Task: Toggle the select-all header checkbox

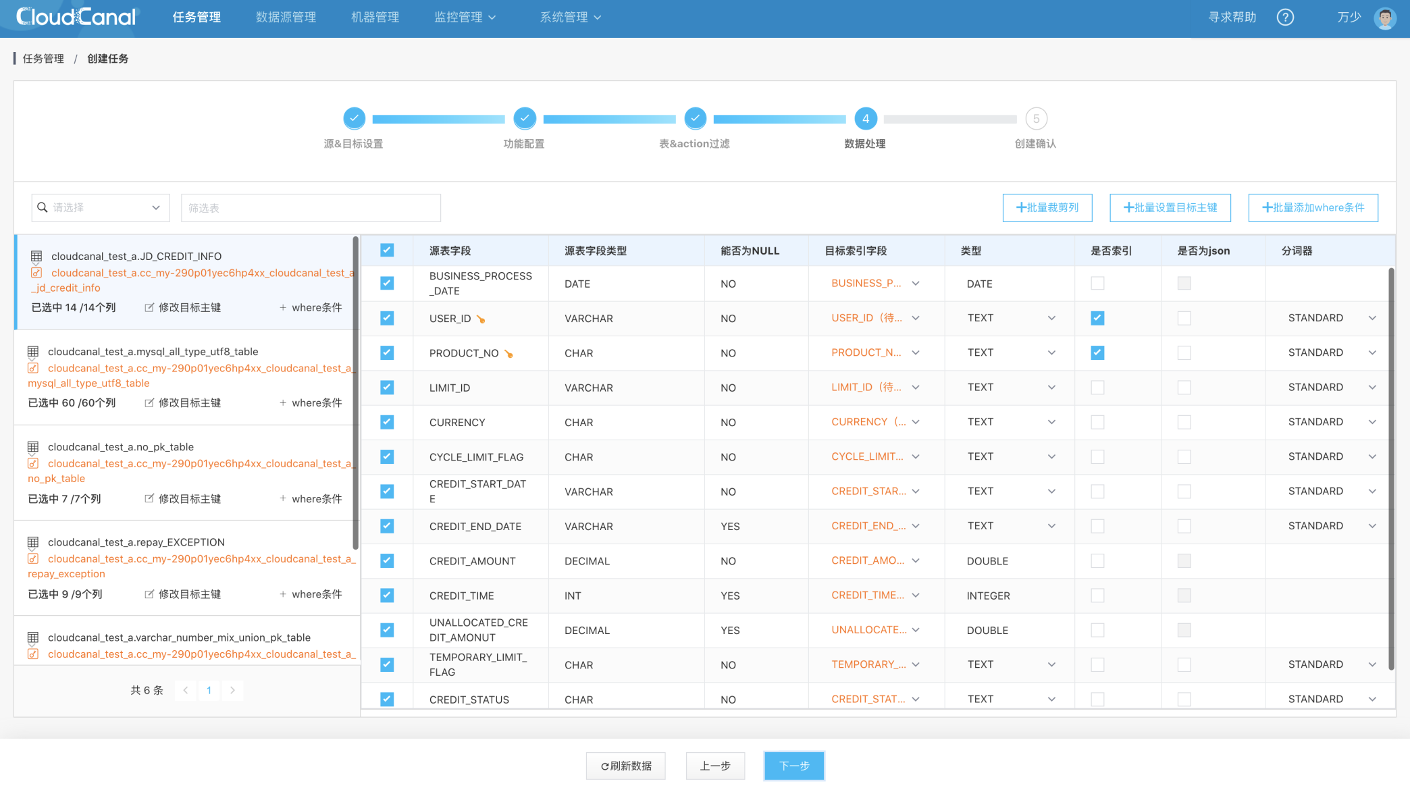Action: click(x=387, y=251)
